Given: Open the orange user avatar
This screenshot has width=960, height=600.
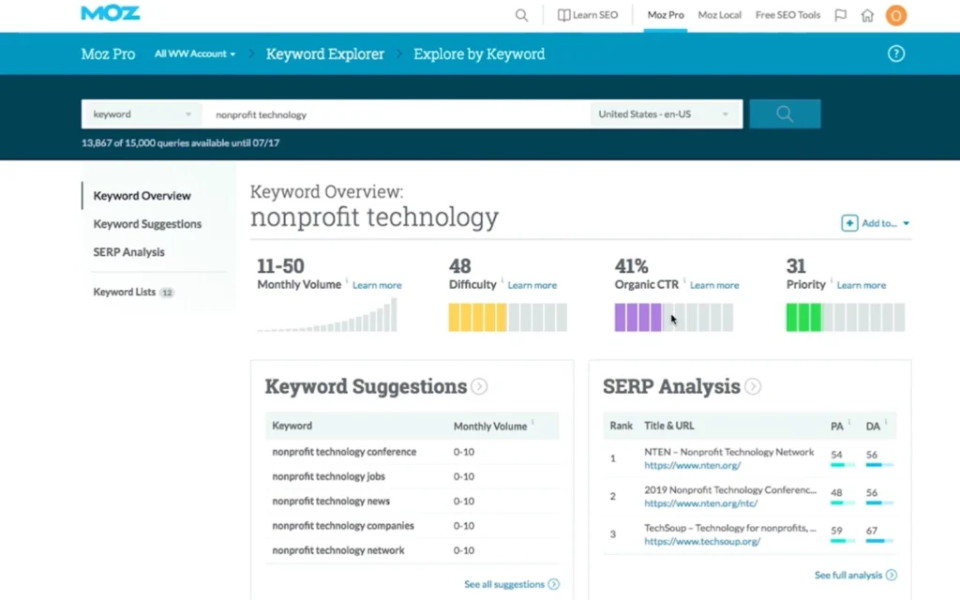Looking at the screenshot, I should (x=895, y=15).
